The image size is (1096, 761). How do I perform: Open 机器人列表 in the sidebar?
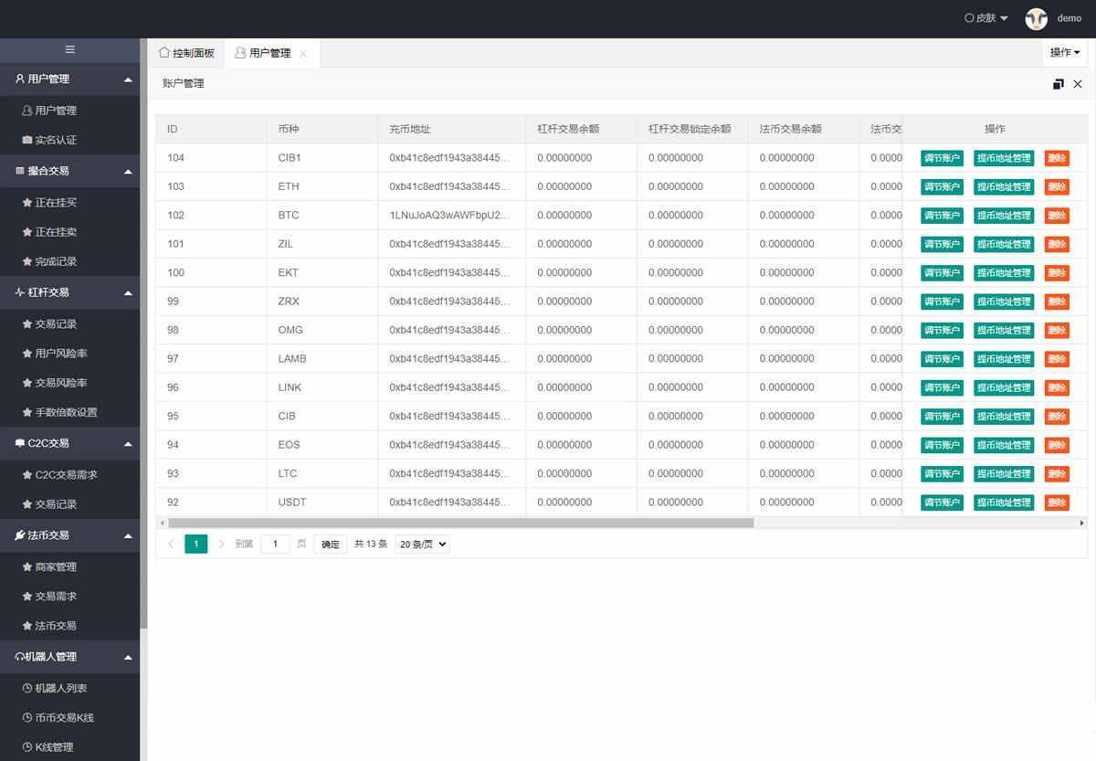(x=60, y=688)
